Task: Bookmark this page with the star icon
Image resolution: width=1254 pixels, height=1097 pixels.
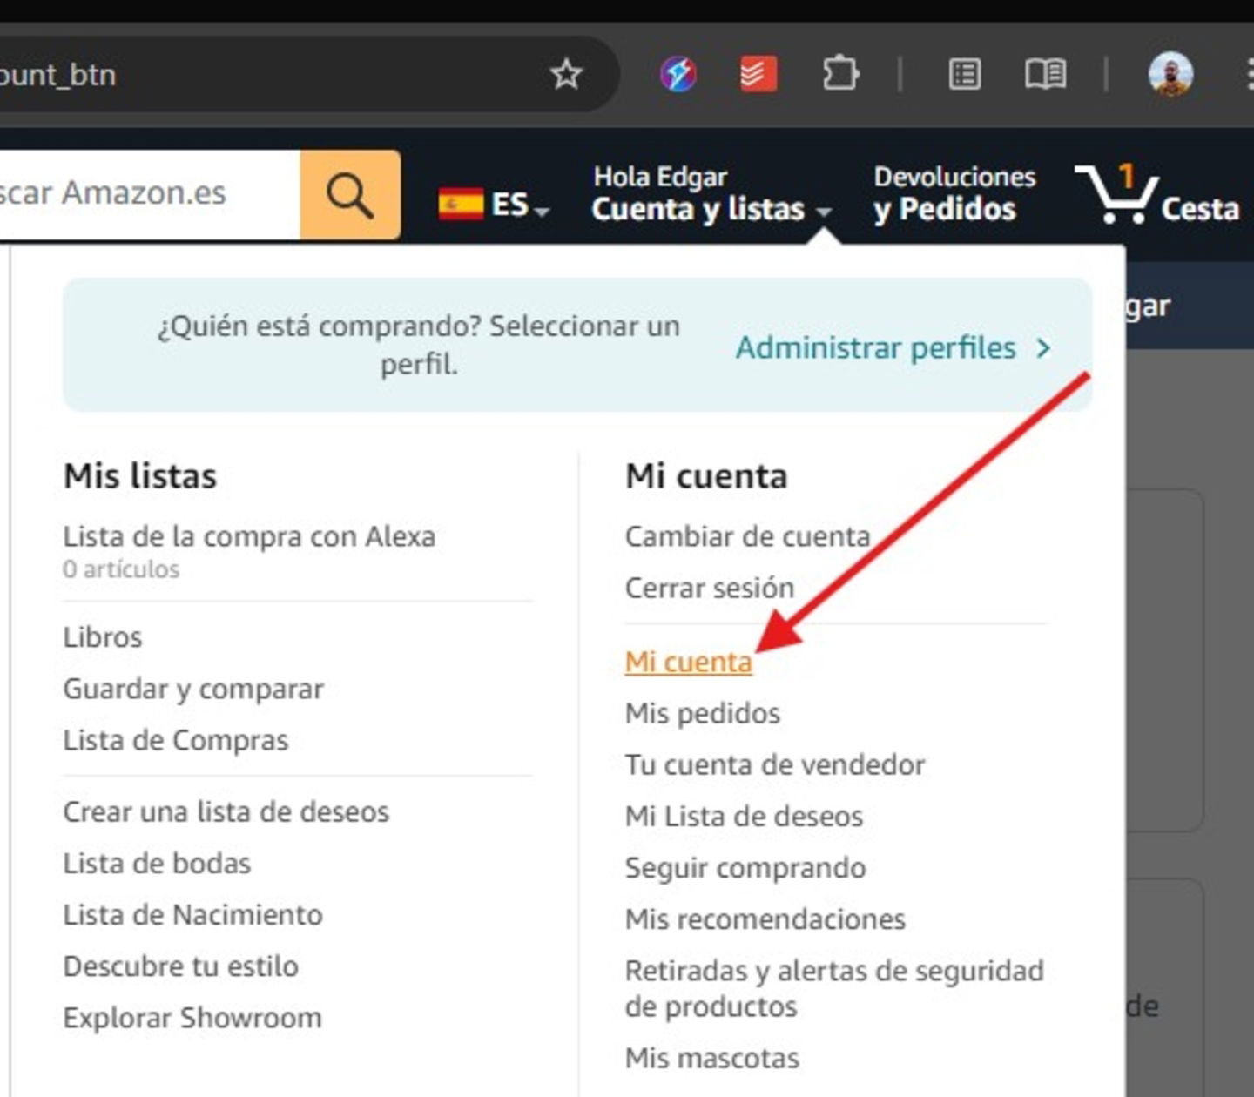Action: point(566,75)
